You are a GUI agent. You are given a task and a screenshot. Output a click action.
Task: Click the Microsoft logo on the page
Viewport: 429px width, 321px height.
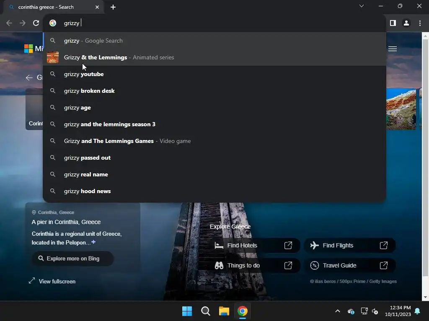coord(28,48)
